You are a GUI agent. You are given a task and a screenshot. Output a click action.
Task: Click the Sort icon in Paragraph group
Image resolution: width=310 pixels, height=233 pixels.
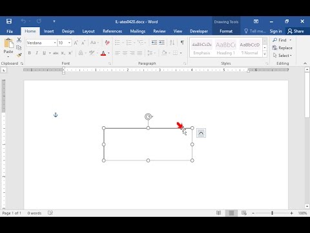(172, 43)
